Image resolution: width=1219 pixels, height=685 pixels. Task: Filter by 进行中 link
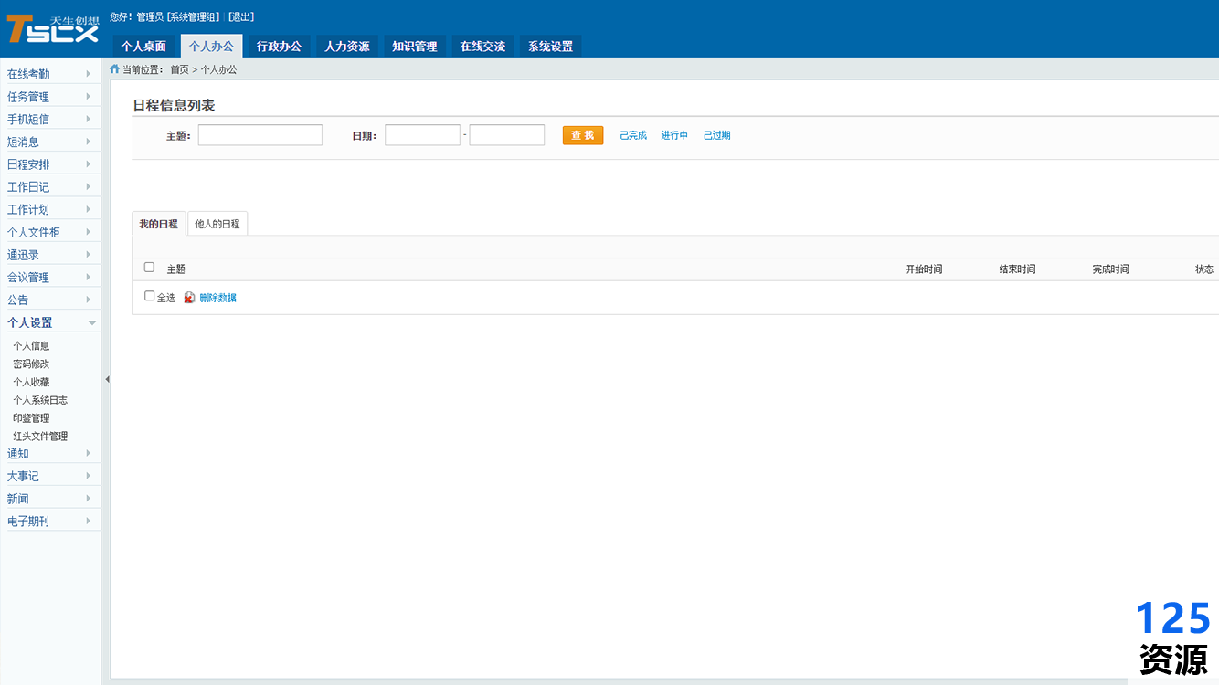pos(674,135)
